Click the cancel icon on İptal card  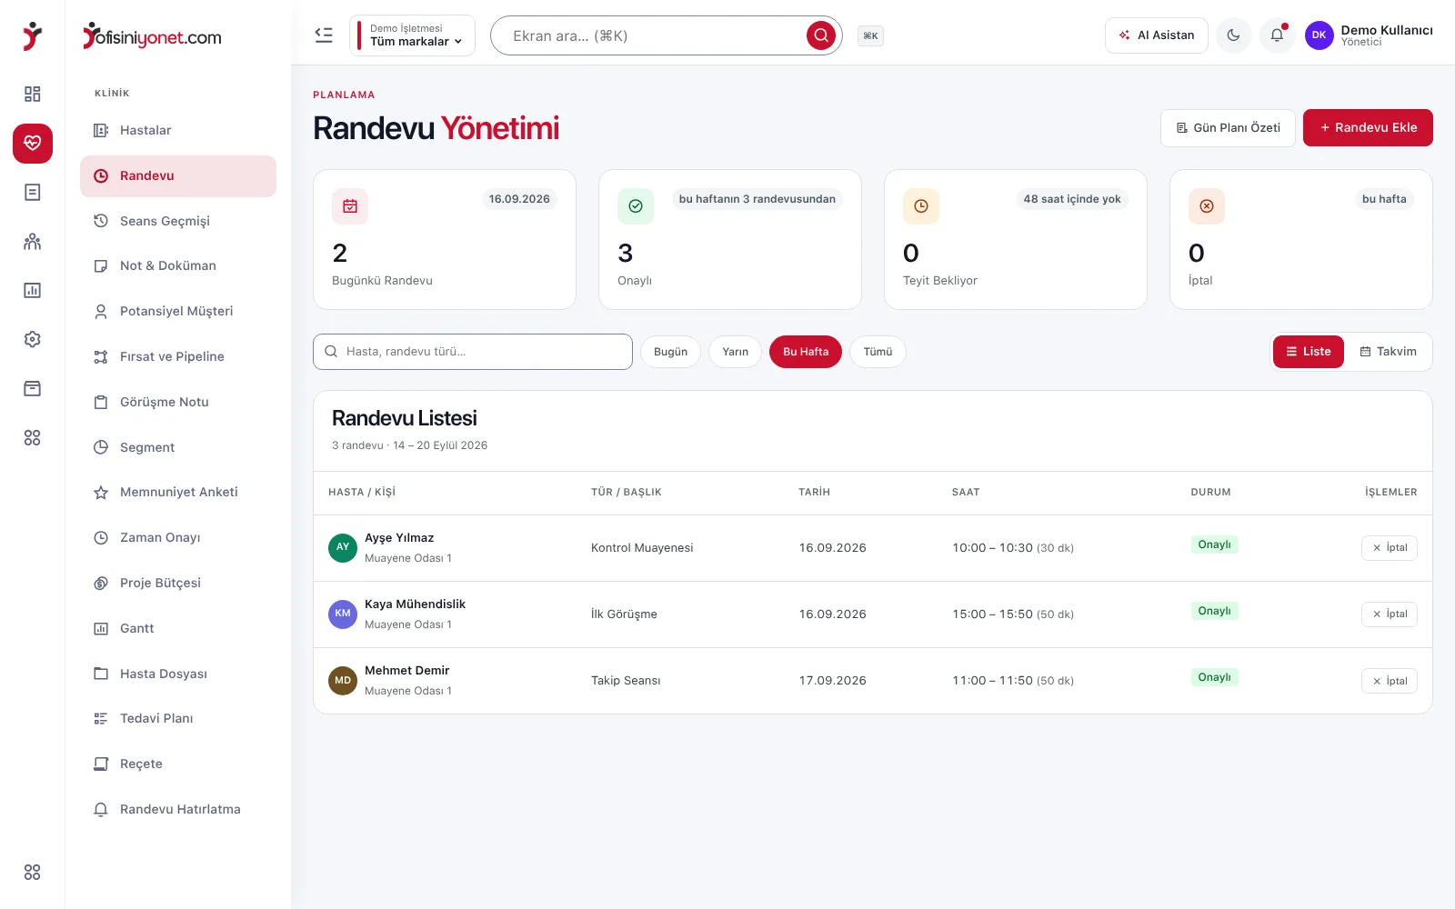click(1207, 206)
